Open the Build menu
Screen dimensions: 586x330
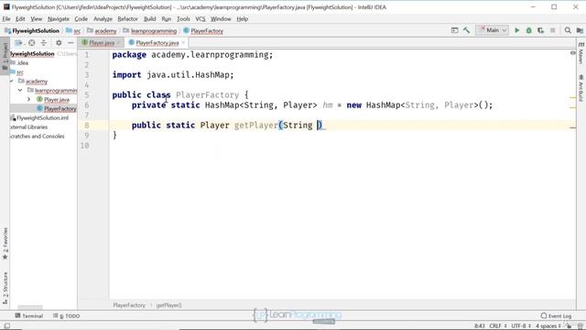(x=149, y=18)
